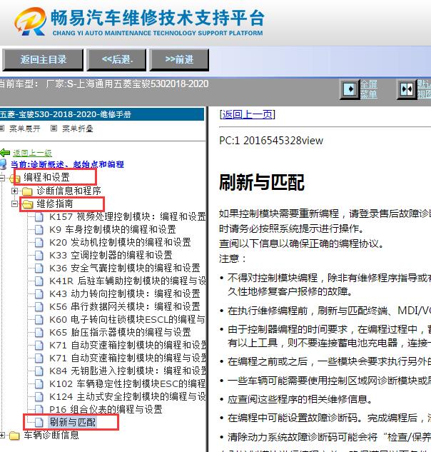Click the 刷新与匹配 page heading
This screenshot has width=431, height=452.
[x=262, y=183]
